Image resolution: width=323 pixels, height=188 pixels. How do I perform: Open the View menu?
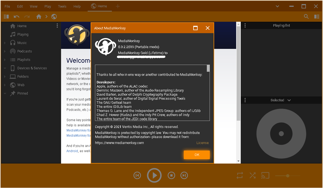[x=34, y=7]
